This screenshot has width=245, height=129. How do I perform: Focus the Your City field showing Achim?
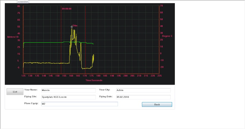point(143,90)
